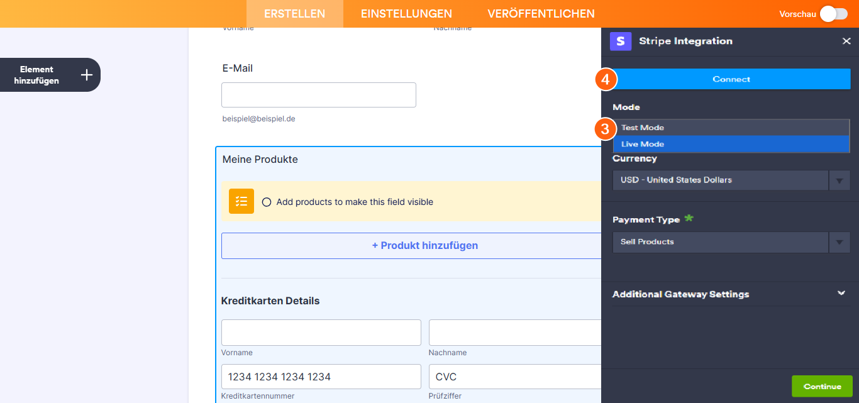Image resolution: width=859 pixels, height=403 pixels.
Task: Click the Kreditkartennummer field
Action: [321, 376]
